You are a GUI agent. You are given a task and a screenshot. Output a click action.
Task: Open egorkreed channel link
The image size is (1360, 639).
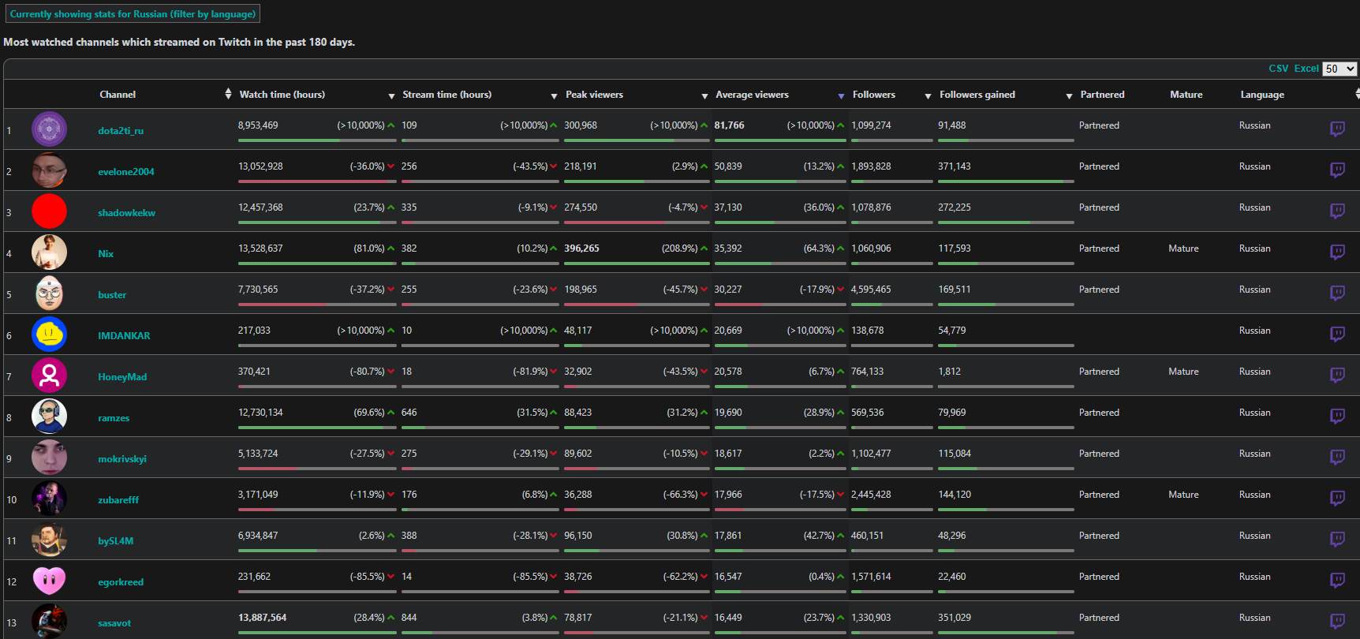point(121,582)
